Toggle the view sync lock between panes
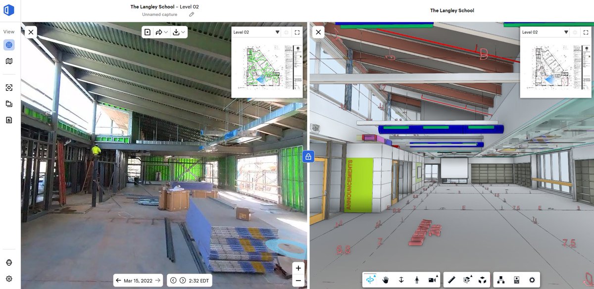 tap(308, 157)
